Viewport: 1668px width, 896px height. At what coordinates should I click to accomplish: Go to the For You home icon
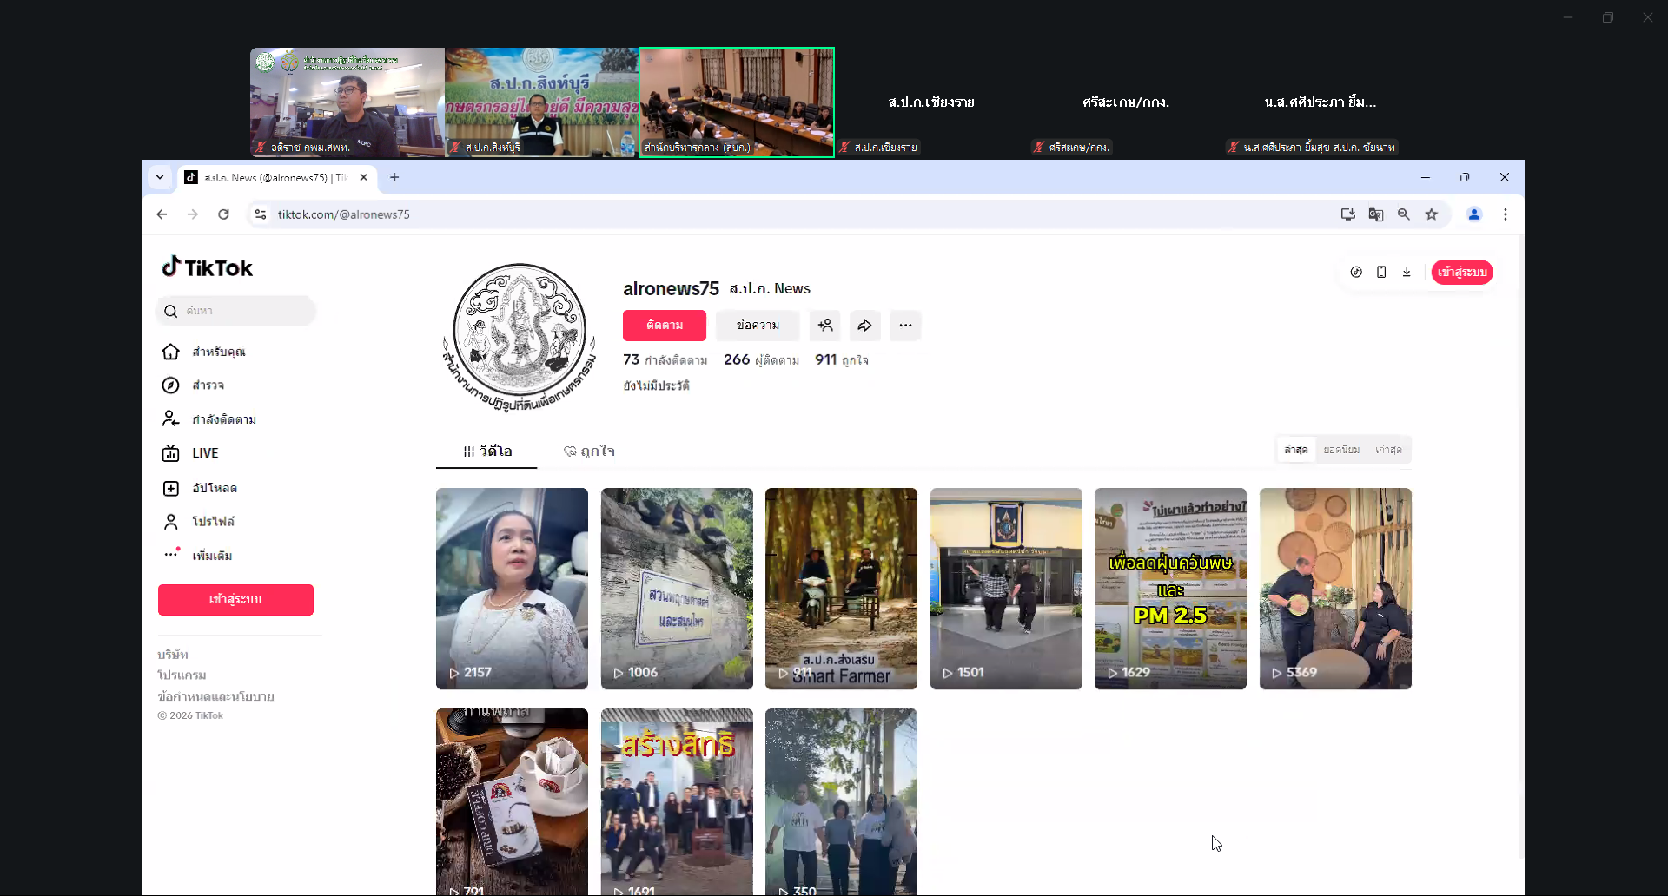pos(171,352)
